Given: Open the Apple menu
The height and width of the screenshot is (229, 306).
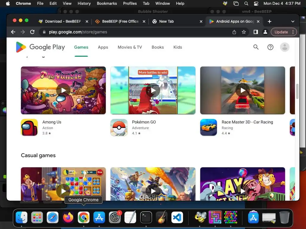Looking at the screenshot, I should click(8, 4).
